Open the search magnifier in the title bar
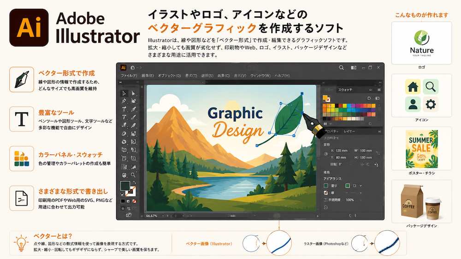 point(341,68)
